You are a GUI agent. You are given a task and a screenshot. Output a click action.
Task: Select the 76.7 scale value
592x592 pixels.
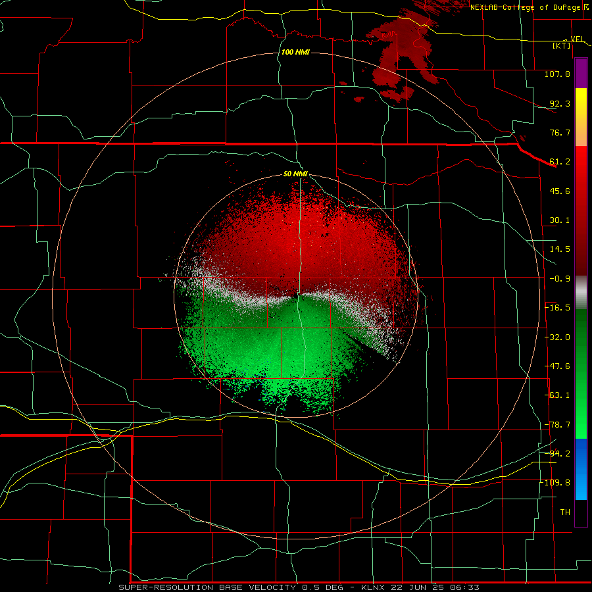coord(560,132)
